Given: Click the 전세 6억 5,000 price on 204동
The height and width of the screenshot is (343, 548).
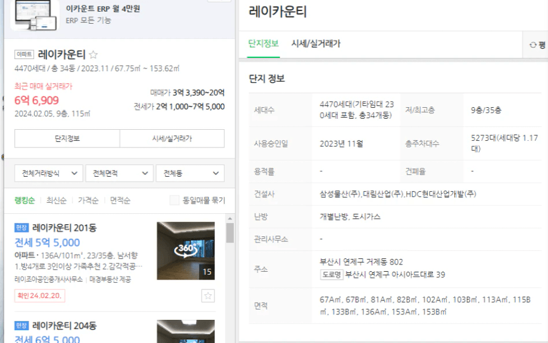Looking at the screenshot, I should [x=47, y=339].
